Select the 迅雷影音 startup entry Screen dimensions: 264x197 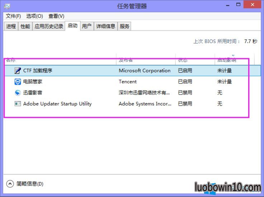click(x=33, y=93)
